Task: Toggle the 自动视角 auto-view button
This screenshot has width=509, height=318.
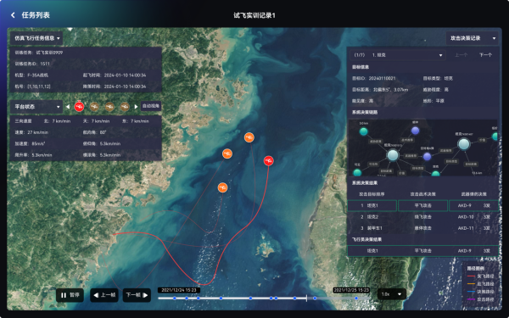Action: coord(151,106)
